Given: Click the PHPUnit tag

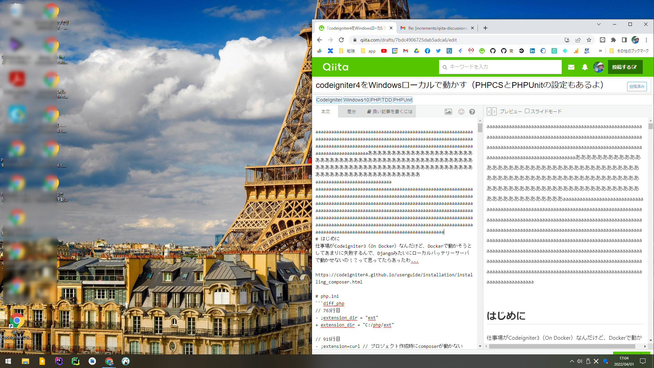Looking at the screenshot, I should 403,100.
